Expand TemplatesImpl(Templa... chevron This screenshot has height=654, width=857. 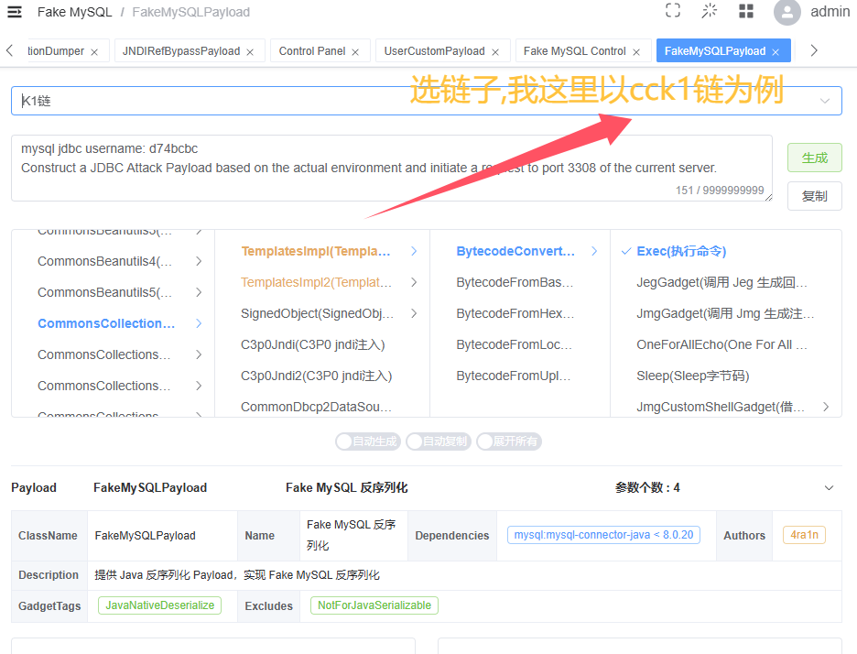click(414, 251)
